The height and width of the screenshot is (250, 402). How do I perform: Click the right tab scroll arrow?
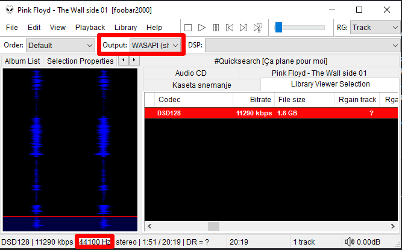[134, 60]
